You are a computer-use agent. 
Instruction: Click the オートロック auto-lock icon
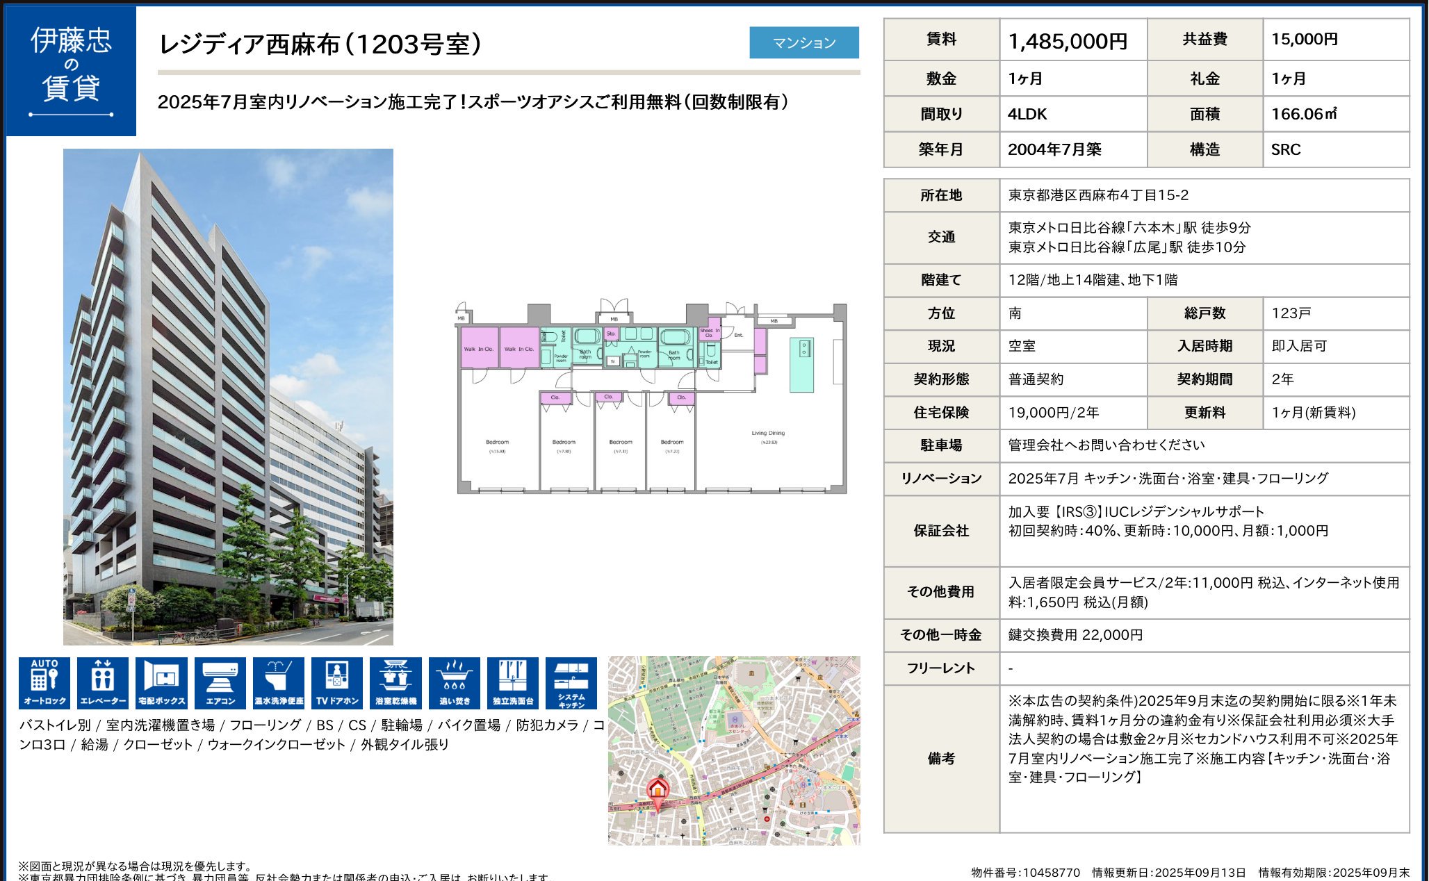tap(44, 682)
